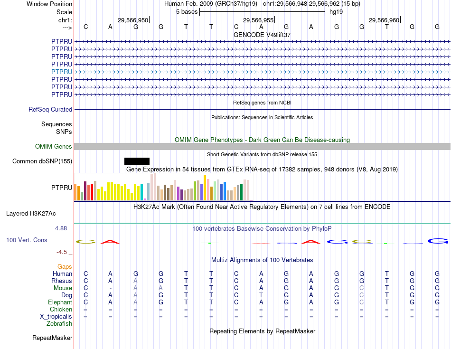The height and width of the screenshot is (349, 451).
Task: Click the RepeatMasker track label
Action: coord(52,338)
